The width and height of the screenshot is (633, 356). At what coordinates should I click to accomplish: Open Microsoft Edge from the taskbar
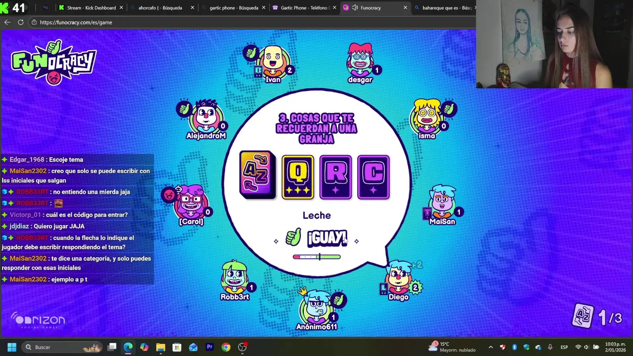coord(128,347)
